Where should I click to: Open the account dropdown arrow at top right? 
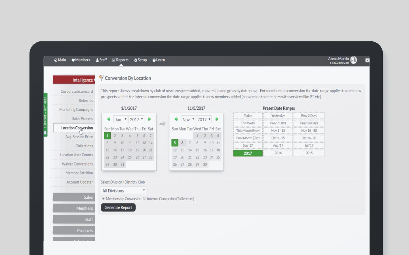[367, 60]
